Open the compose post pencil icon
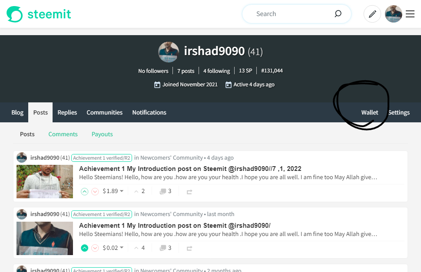421x272 pixels. [372, 14]
